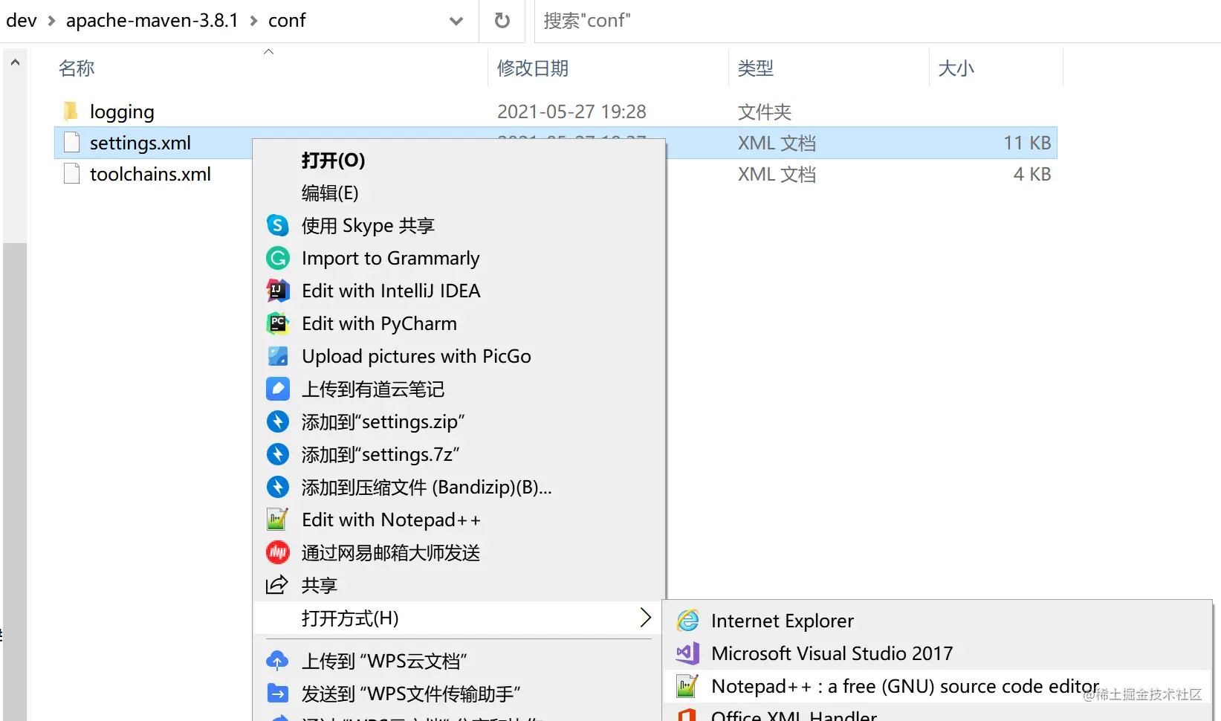Screen dimensions: 1221x721
Task: Click the scroll-up arrow of navigation pane
Action: [15, 63]
